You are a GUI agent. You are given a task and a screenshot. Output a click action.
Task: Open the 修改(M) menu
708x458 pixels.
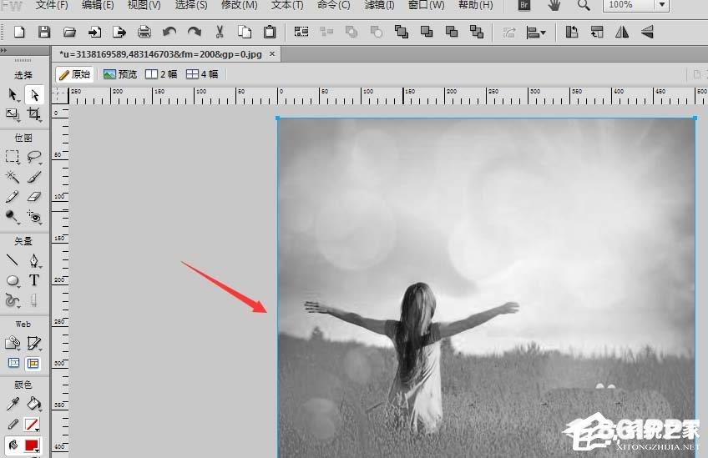pos(240,5)
